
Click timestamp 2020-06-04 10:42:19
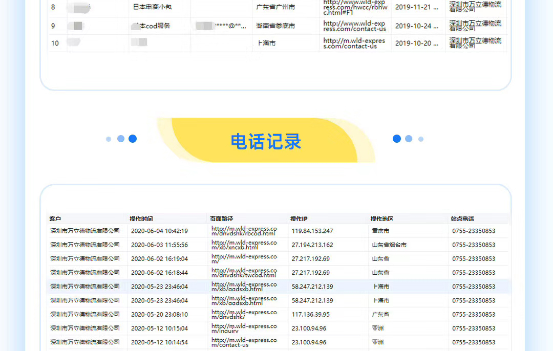pyautogui.click(x=159, y=231)
